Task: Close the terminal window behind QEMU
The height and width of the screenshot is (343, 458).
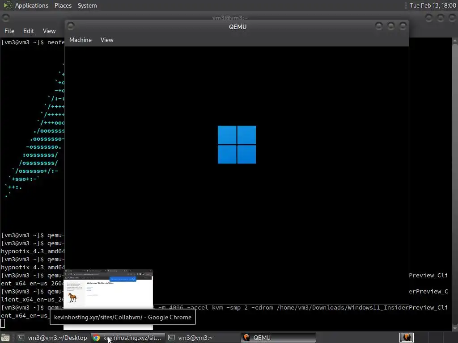Action: (x=453, y=18)
